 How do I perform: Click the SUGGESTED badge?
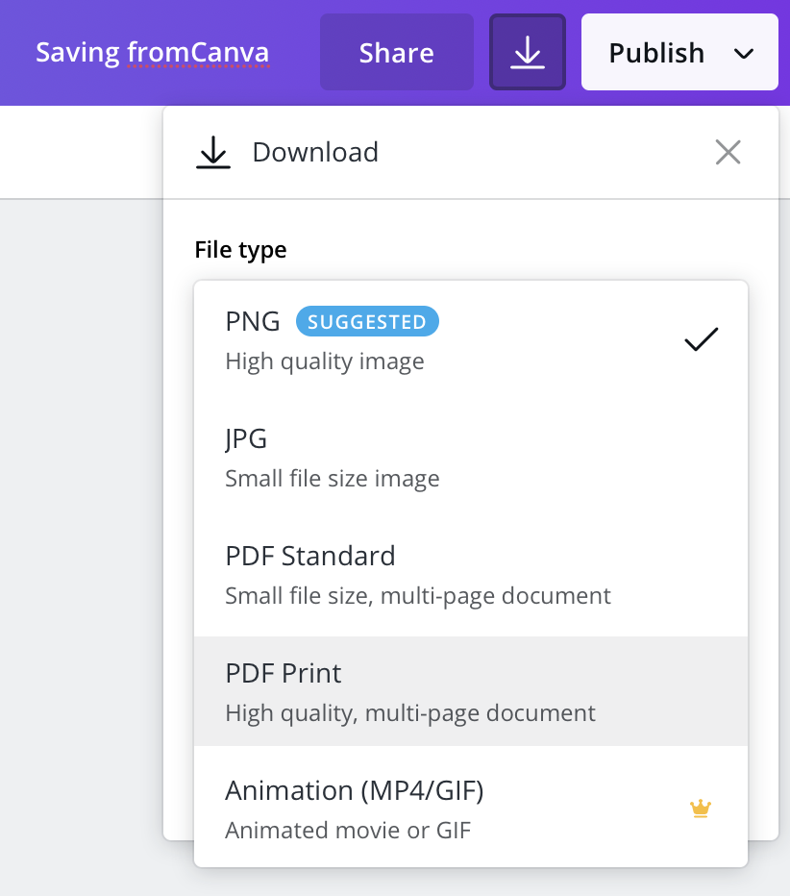coord(367,322)
